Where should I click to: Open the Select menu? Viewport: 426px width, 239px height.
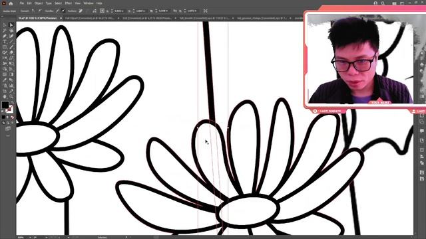58,3
